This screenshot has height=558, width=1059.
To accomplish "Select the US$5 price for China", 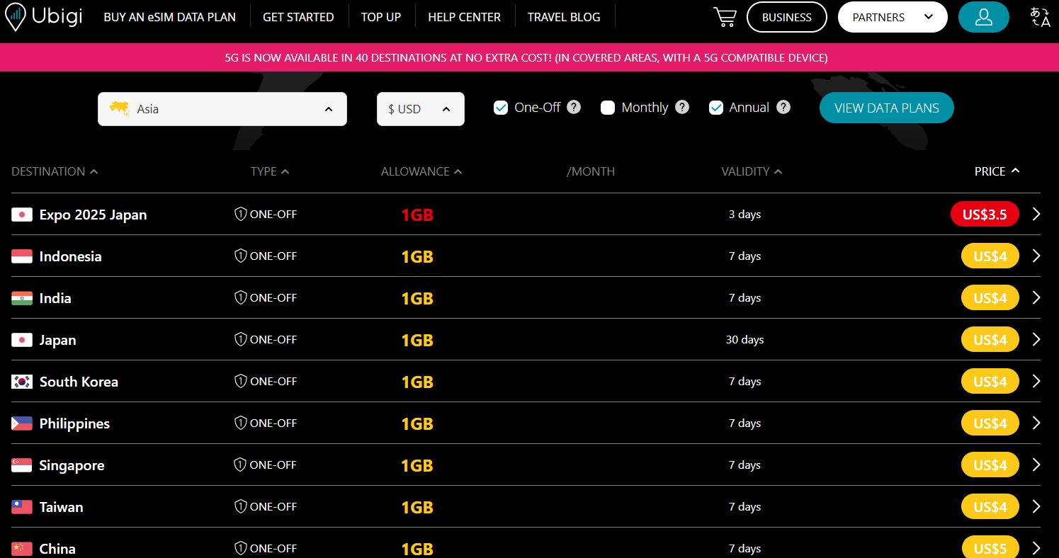I will click(990, 548).
